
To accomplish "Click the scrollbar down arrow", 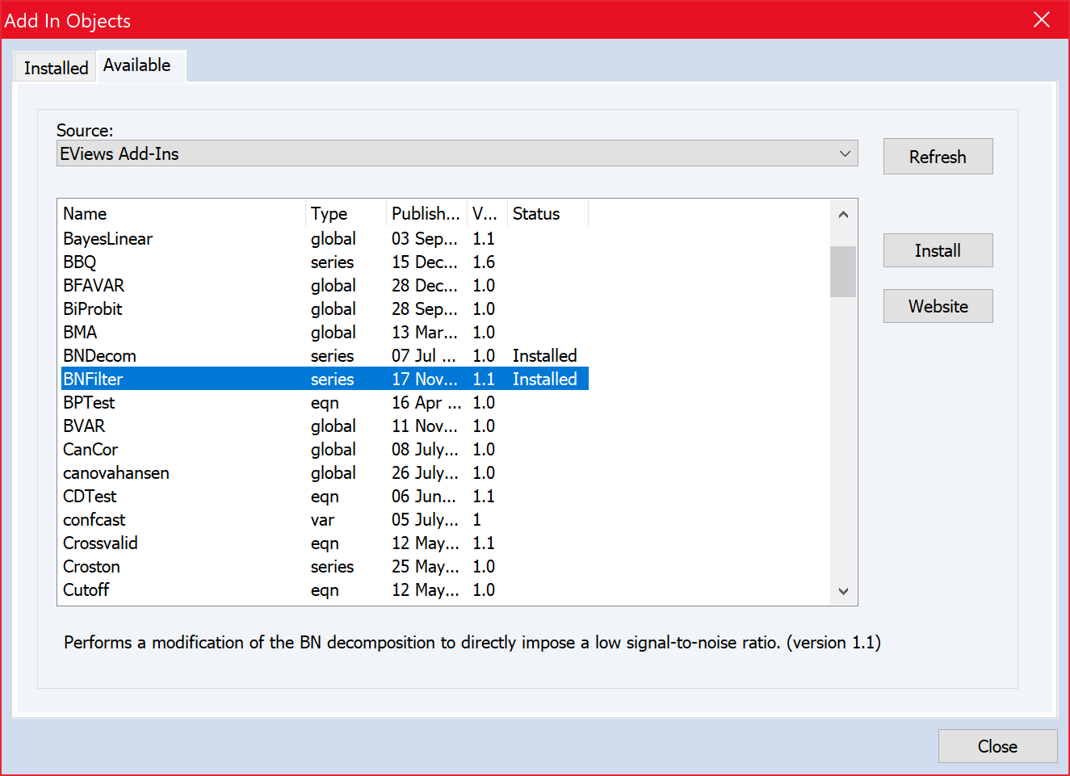I will click(x=843, y=592).
